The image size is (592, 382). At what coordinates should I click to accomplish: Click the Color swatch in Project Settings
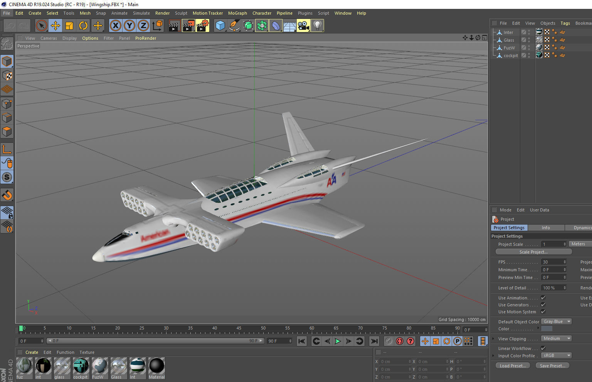pos(547,328)
